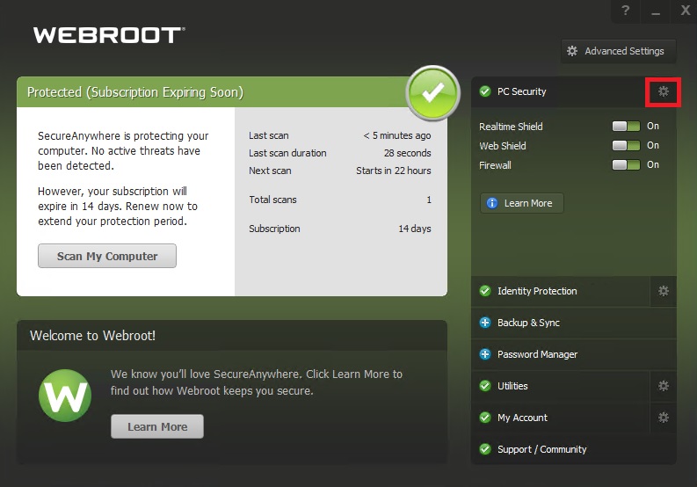The width and height of the screenshot is (697, 487).
Task: Expand the Password Manager section
Action: pos(574,354)
